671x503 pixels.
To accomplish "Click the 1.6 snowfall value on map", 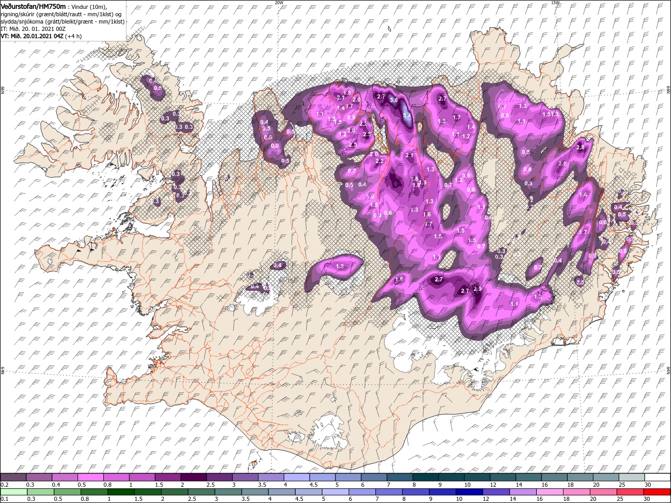I will (x=427, y=214).
